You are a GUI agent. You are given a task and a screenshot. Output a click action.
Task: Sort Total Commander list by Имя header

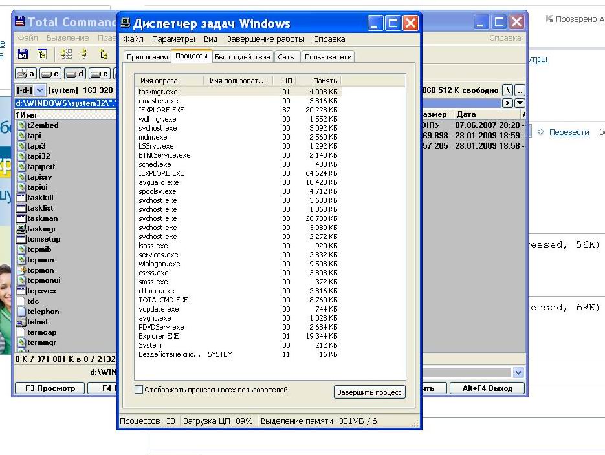tap(65, 115)
